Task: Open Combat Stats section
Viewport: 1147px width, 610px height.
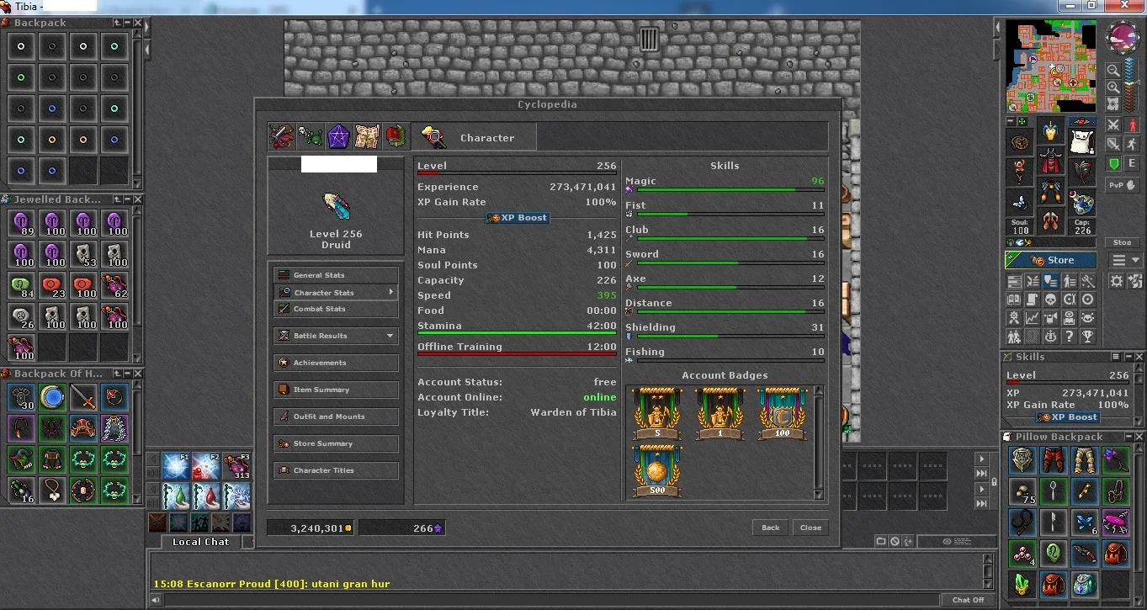Action: pyautogui.click(x=336, y=309)
